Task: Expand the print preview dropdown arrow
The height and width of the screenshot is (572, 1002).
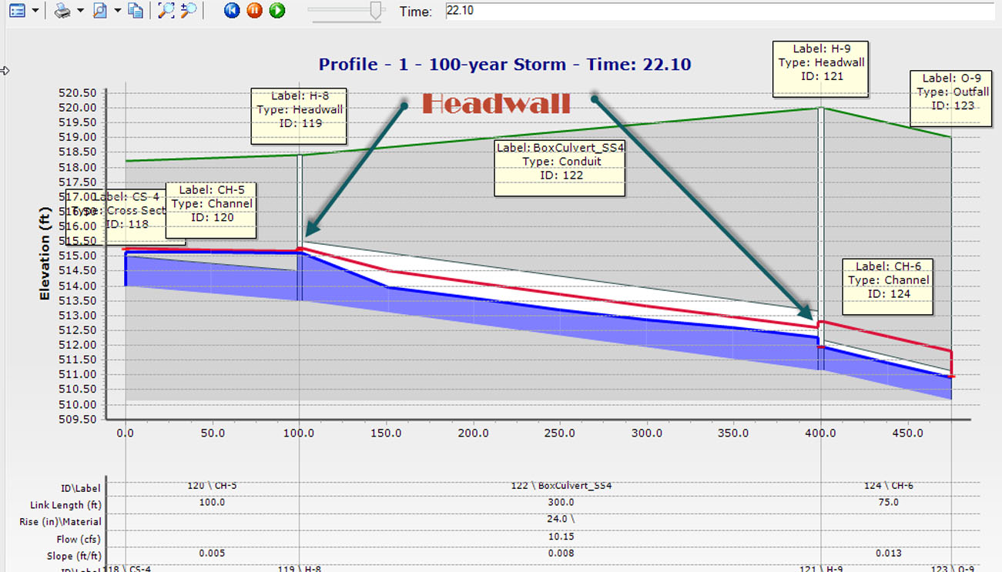Action: point(117,11)
